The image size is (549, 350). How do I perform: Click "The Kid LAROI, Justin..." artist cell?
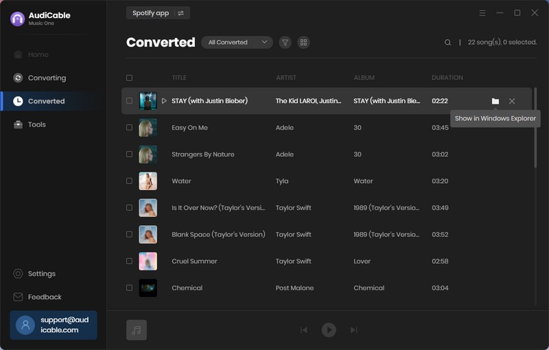[x=308, y=101]
